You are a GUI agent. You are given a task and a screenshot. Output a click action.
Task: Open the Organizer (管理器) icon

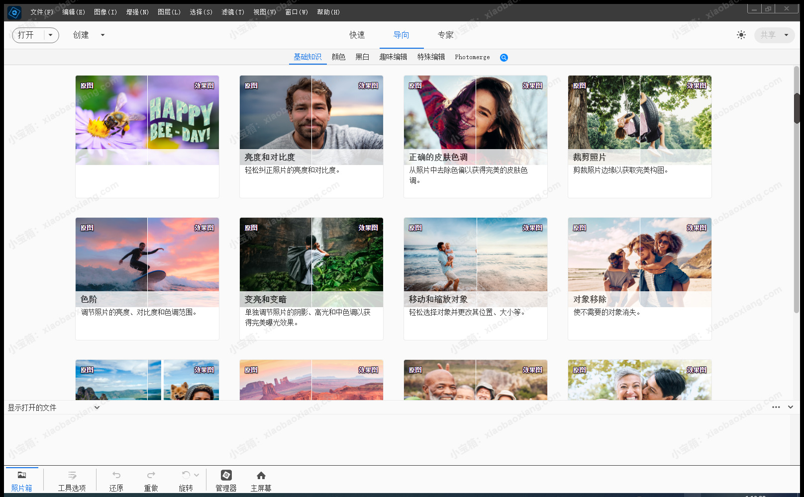click(226, 475)
